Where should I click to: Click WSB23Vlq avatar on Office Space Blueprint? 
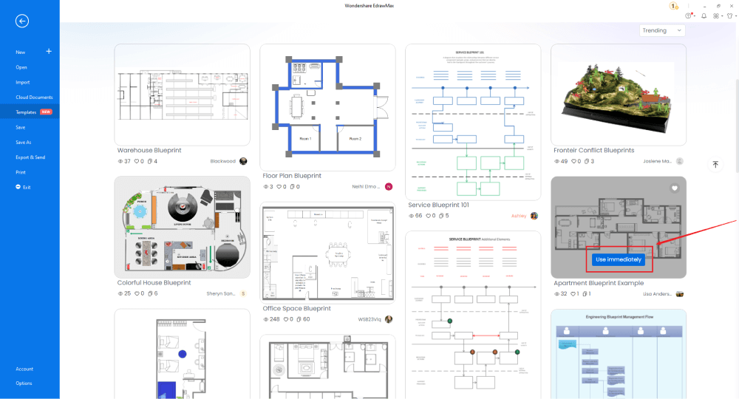(389, 319)
